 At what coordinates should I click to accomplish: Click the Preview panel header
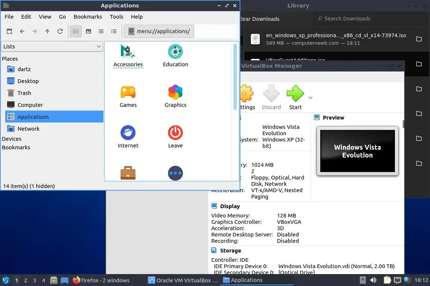pos(333,118)
